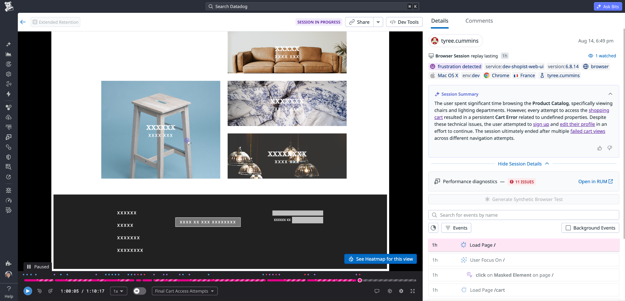Open the replay comment bubble icon
Screen dimensions: 625x301
point(377,291)
